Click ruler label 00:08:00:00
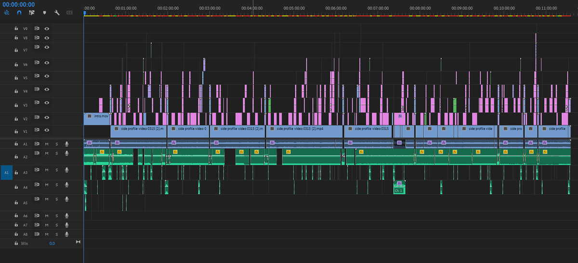578x263 pixels. pos(420,8)
